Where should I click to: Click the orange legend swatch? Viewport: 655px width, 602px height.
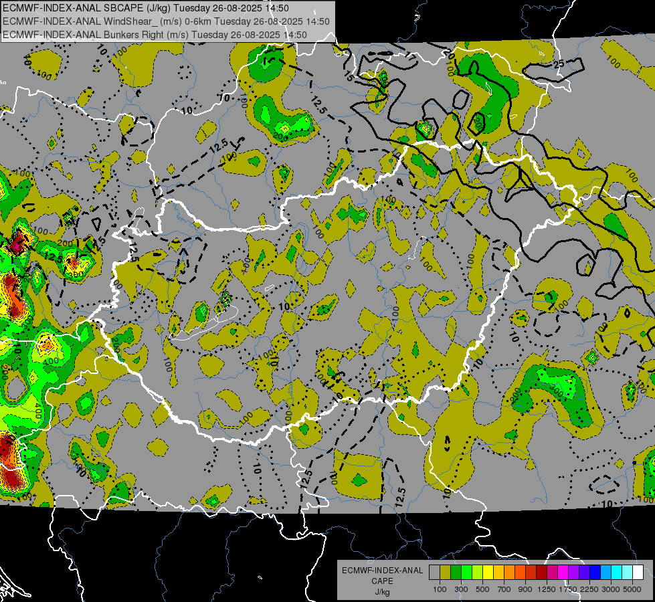510,573
